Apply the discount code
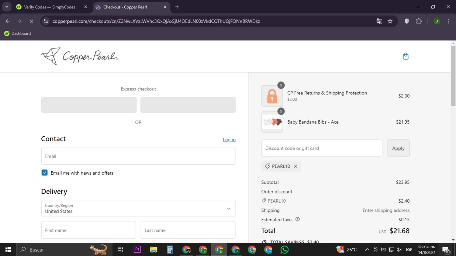The width and height of the screenshot is (456, 256). click(398, 148)
